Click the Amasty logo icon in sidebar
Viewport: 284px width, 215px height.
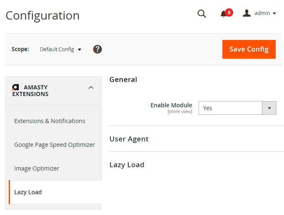pyautogui.click(x=15, y=87)
